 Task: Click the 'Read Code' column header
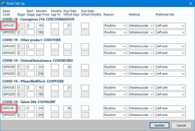click(6, 13)
